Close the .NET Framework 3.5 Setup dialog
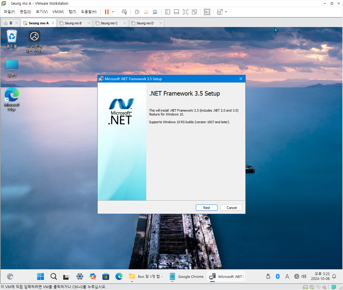This screenshot has height=290, width=343. click(241, 79)
